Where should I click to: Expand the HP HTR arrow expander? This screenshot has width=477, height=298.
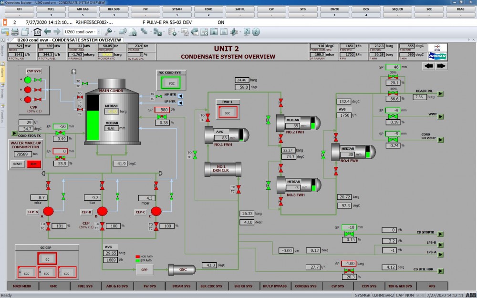[181, 95]
